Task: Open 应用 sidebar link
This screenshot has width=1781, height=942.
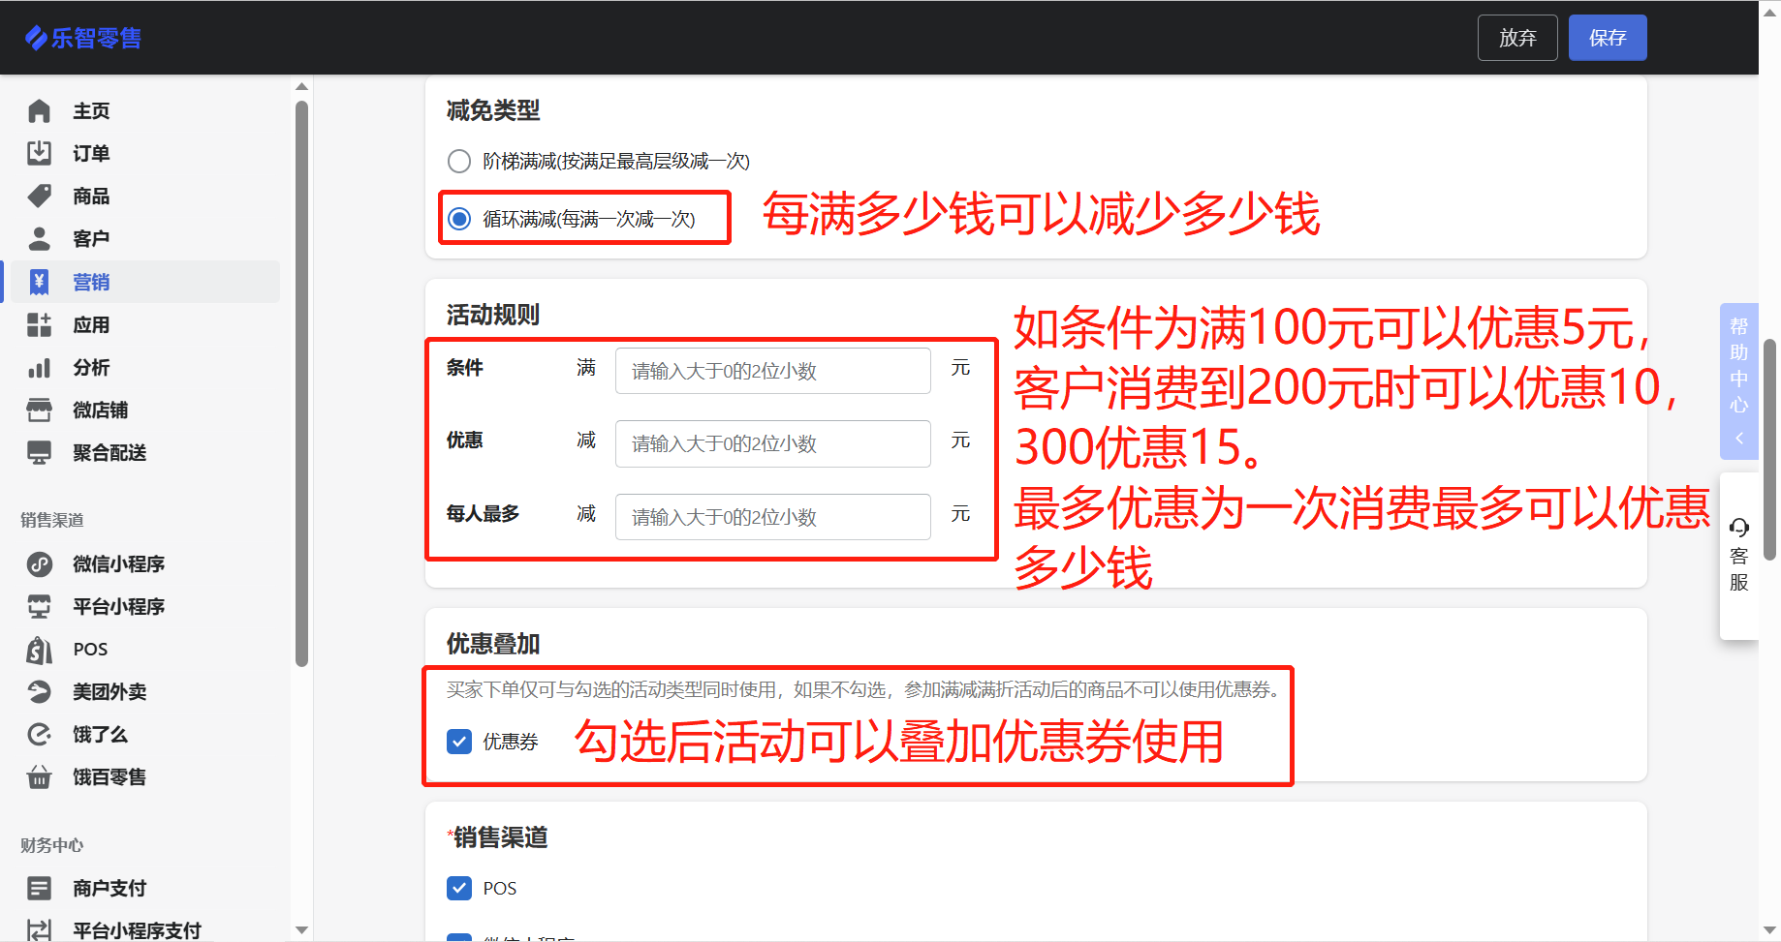Action: click(x=91, y=324)
